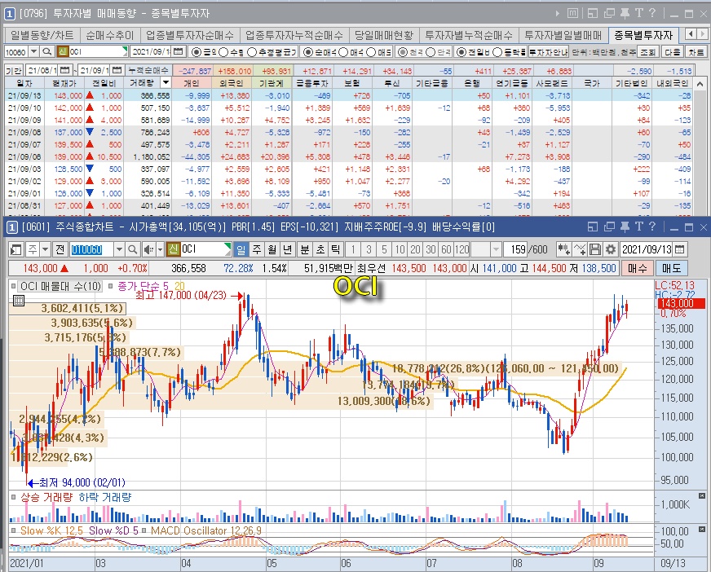Open calendar picker beside 2021/09/1 date field
The image size is (711, 572).
click(x=179, y=51)
